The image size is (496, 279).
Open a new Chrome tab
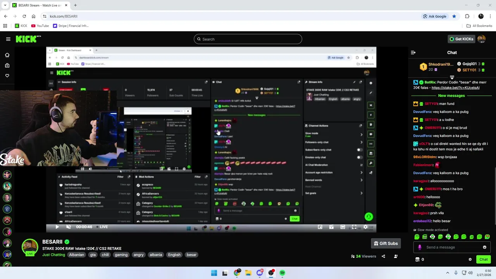coord(75,5)
